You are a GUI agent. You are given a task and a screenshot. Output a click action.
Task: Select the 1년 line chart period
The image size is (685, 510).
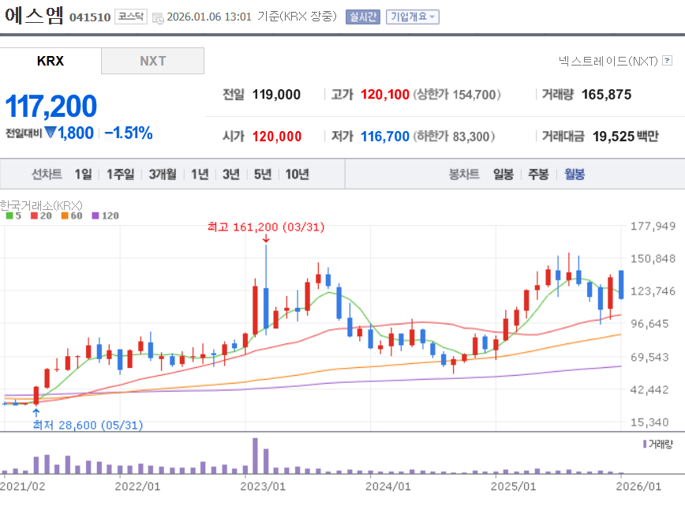(200, 174)
